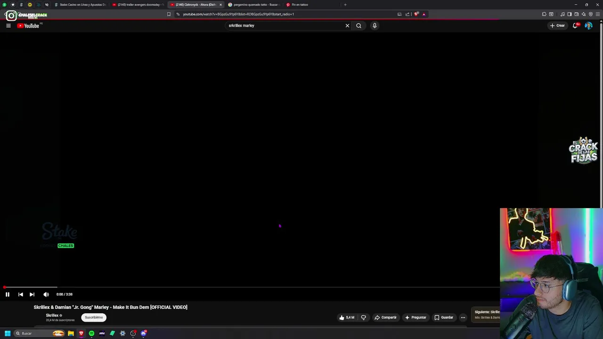
Task: Start voice search with microphone
Action: point(375,25)
